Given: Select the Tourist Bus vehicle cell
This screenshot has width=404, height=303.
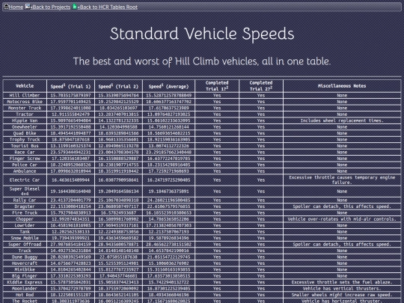Looking at the screenshot, I should [25, 146].
